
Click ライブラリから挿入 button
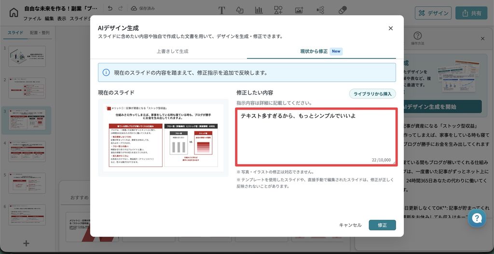pos(372,94)
